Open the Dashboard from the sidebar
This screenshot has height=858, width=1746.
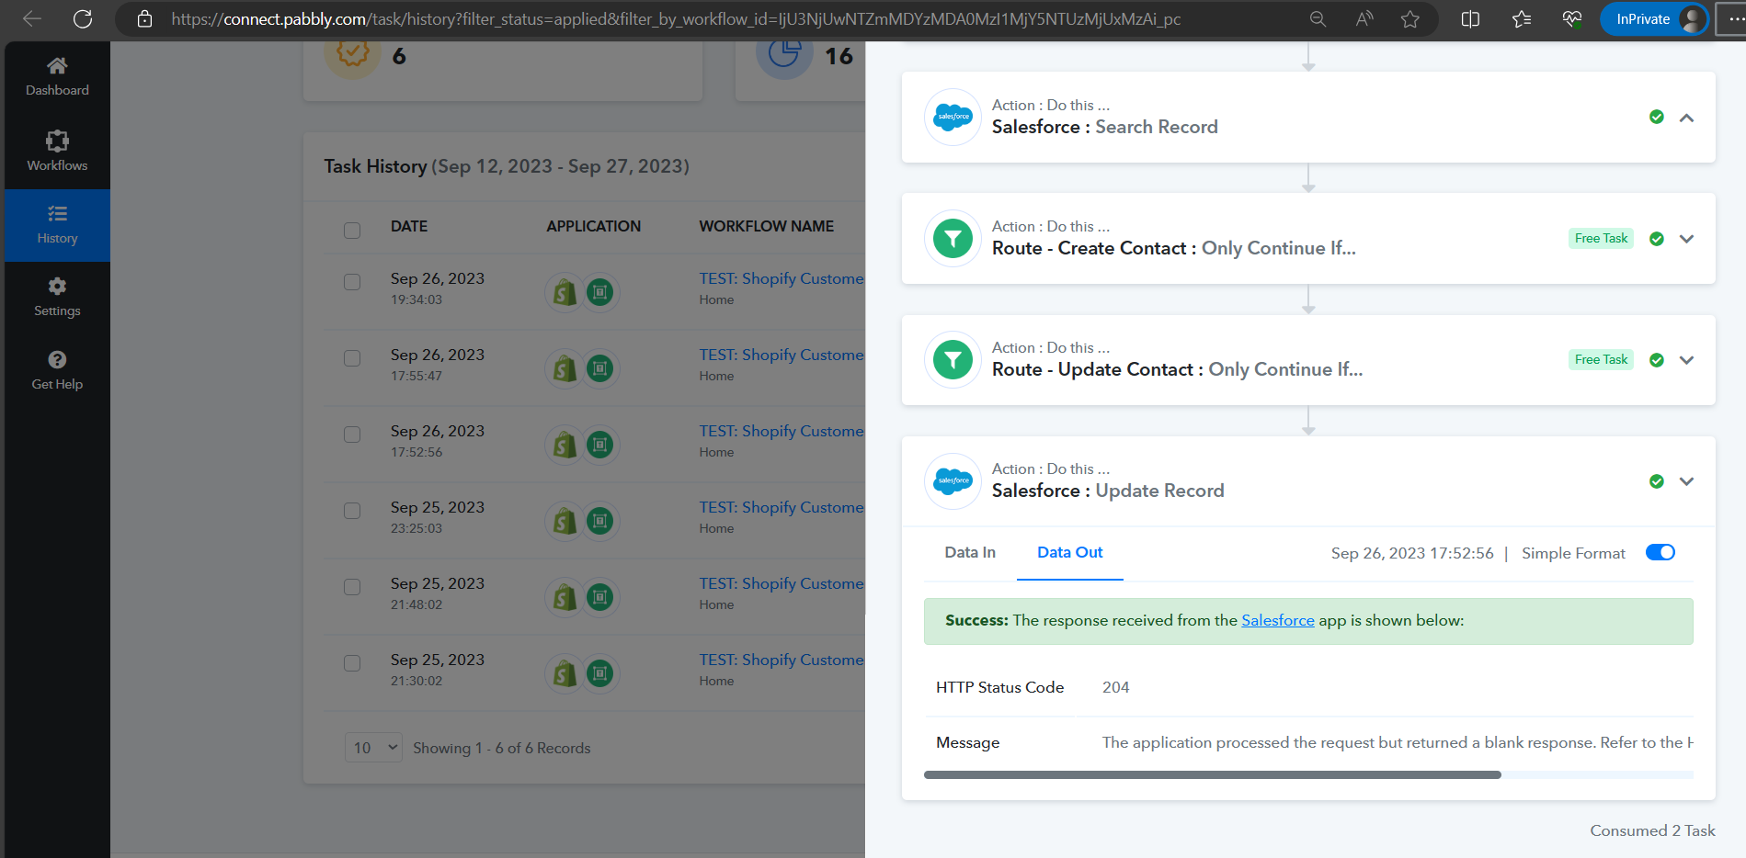pos(57,77)
